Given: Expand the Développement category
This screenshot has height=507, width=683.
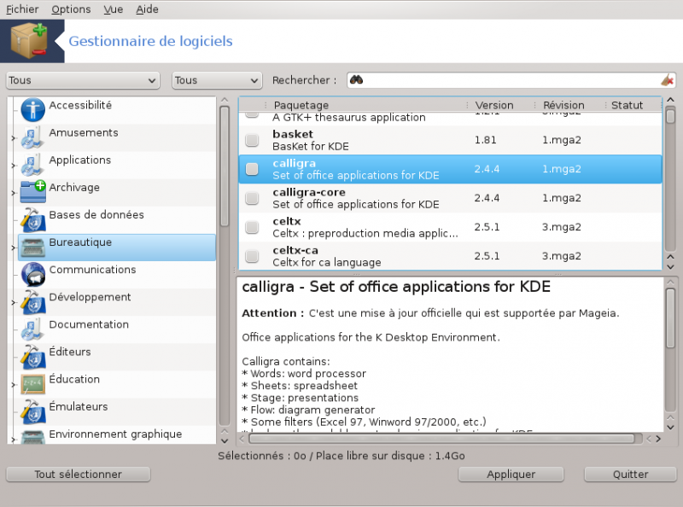Looking at the screenshot, I should coord(14,303).
